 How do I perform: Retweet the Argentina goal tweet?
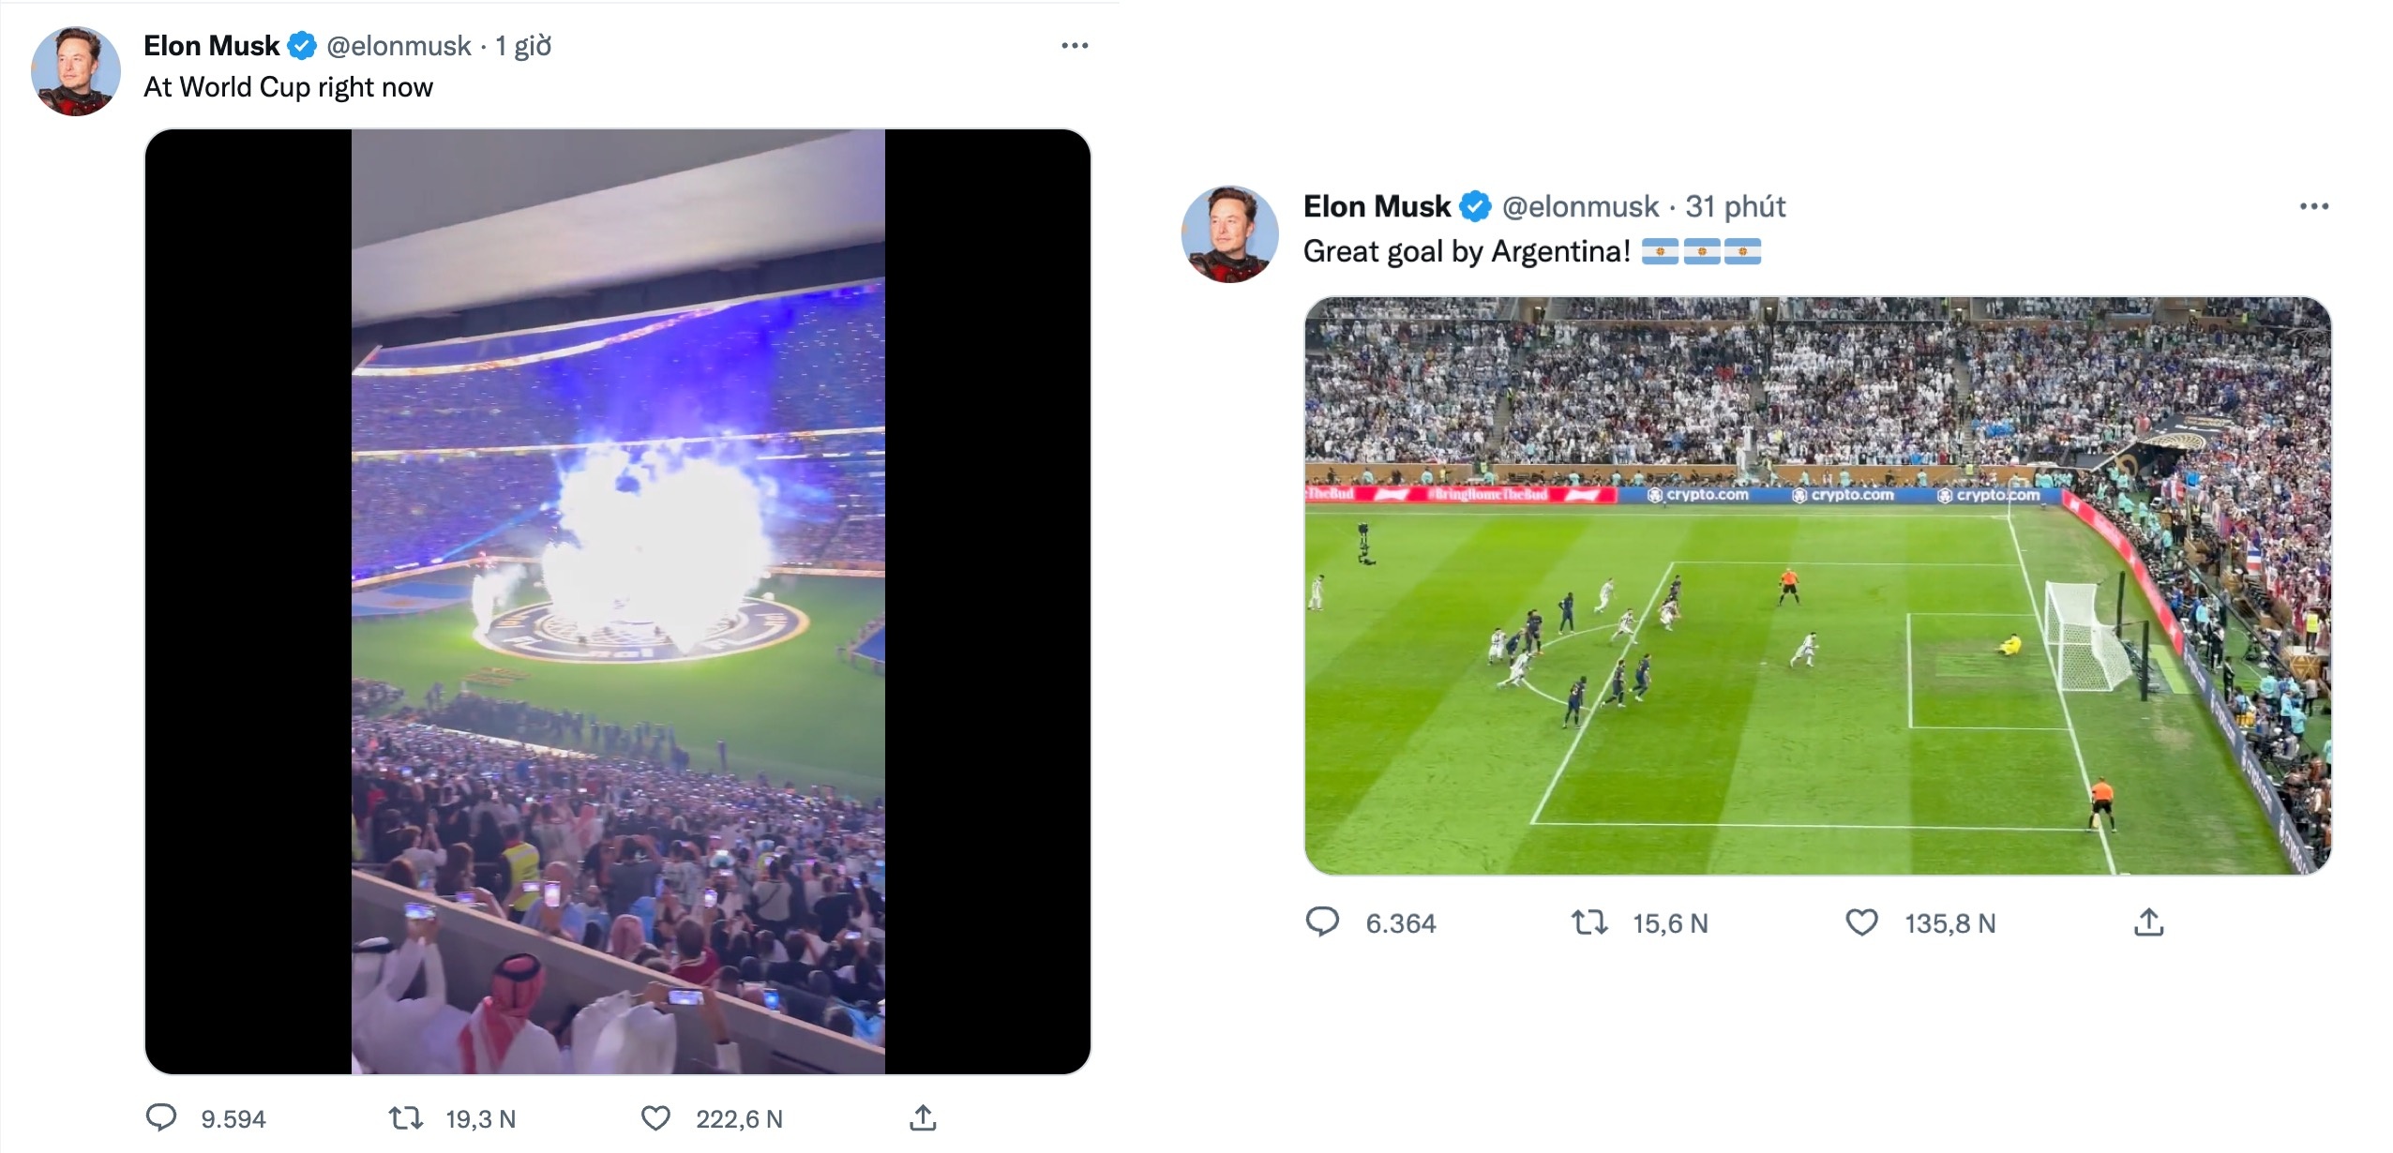tap(1592, 923)
